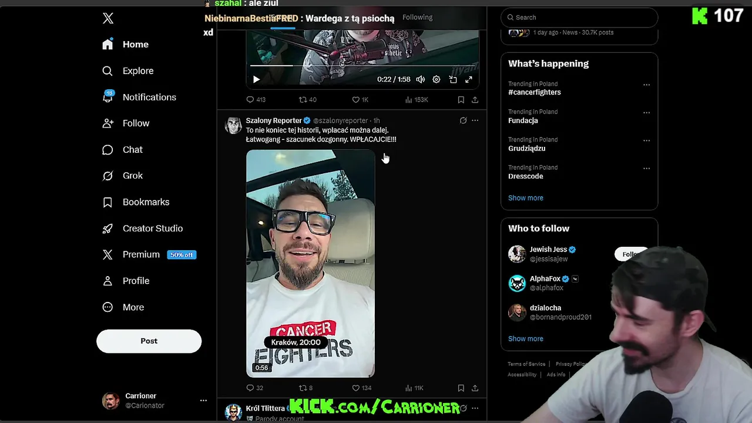Open trending topic Fundacja
The height and width of the screenshot is (423, 752).
(523, 120)
